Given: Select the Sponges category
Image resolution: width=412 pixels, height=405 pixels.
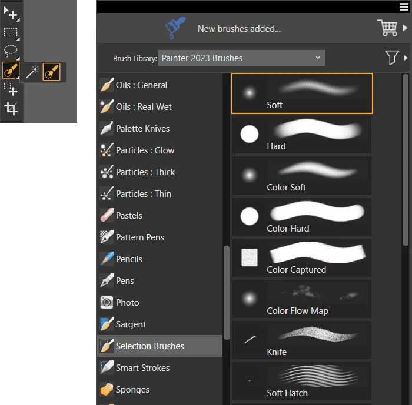Looking at the screenshot, I should point(160,390).
